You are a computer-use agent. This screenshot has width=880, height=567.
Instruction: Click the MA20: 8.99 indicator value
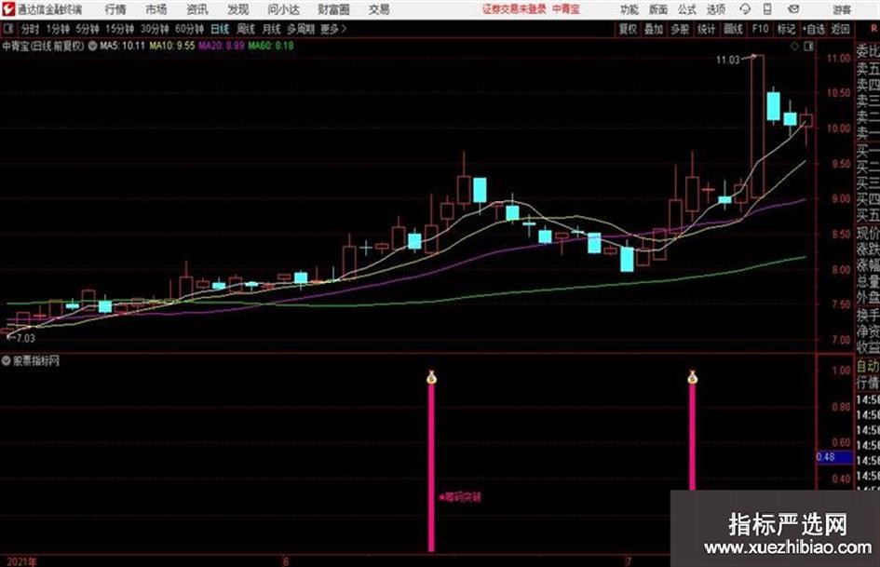tap(222, 46)
